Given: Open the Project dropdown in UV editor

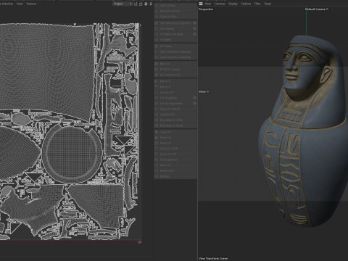Looking at the screenshot, I should tap(123, 4).
